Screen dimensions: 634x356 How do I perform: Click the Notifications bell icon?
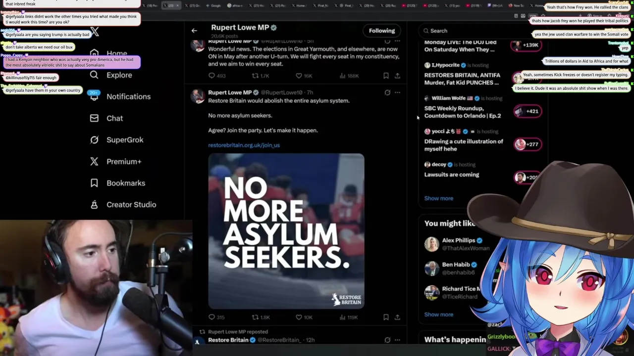point(94,96)
